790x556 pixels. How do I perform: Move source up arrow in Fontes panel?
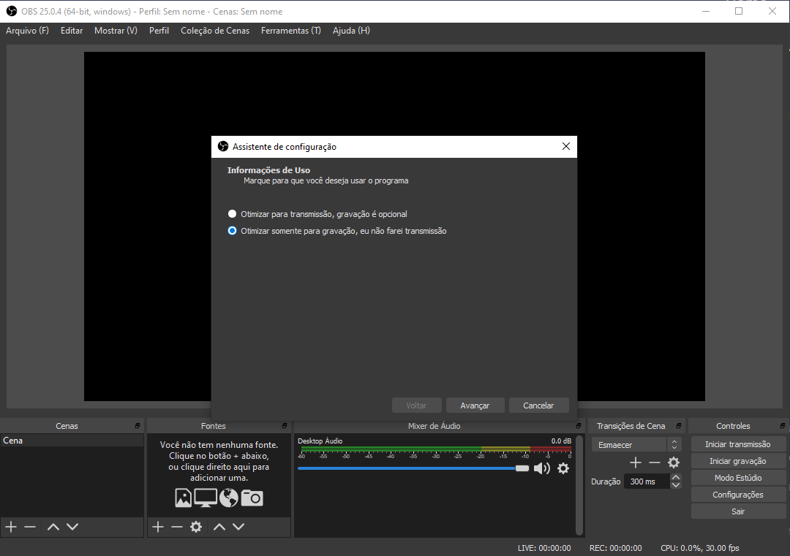[219, 527]
